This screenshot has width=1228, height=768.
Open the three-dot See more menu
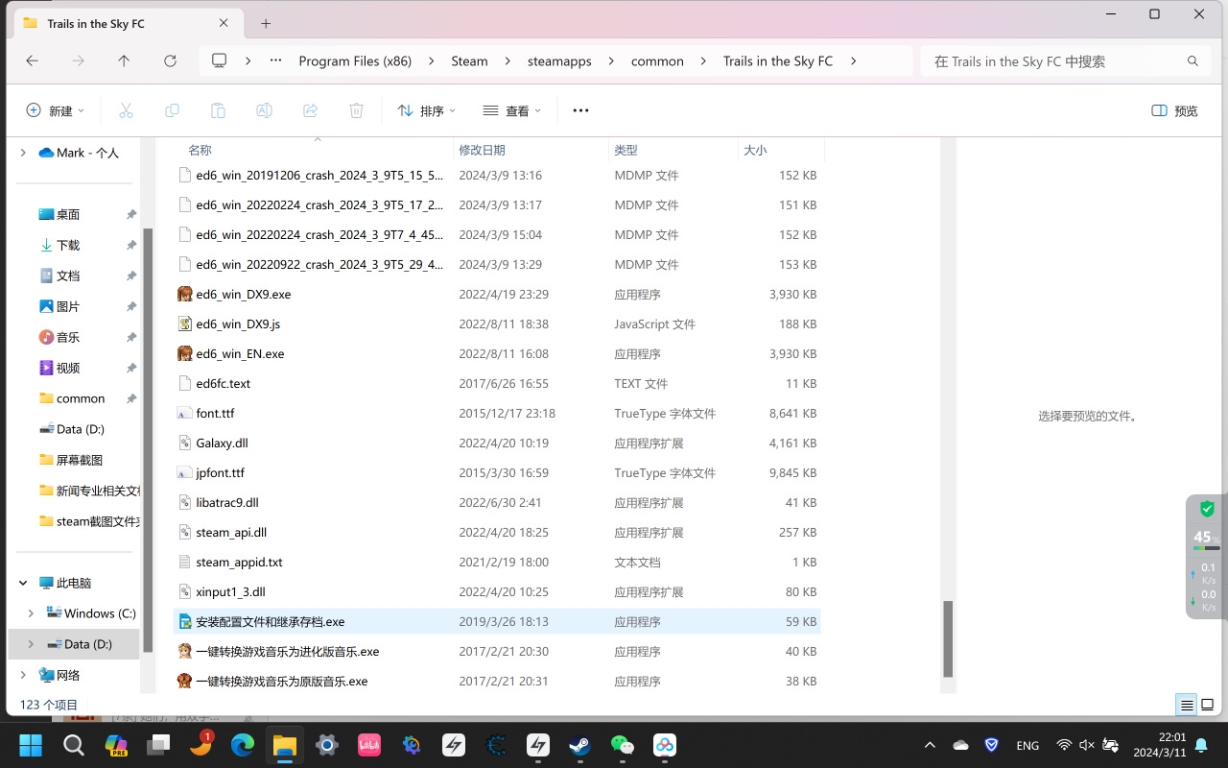580,110
